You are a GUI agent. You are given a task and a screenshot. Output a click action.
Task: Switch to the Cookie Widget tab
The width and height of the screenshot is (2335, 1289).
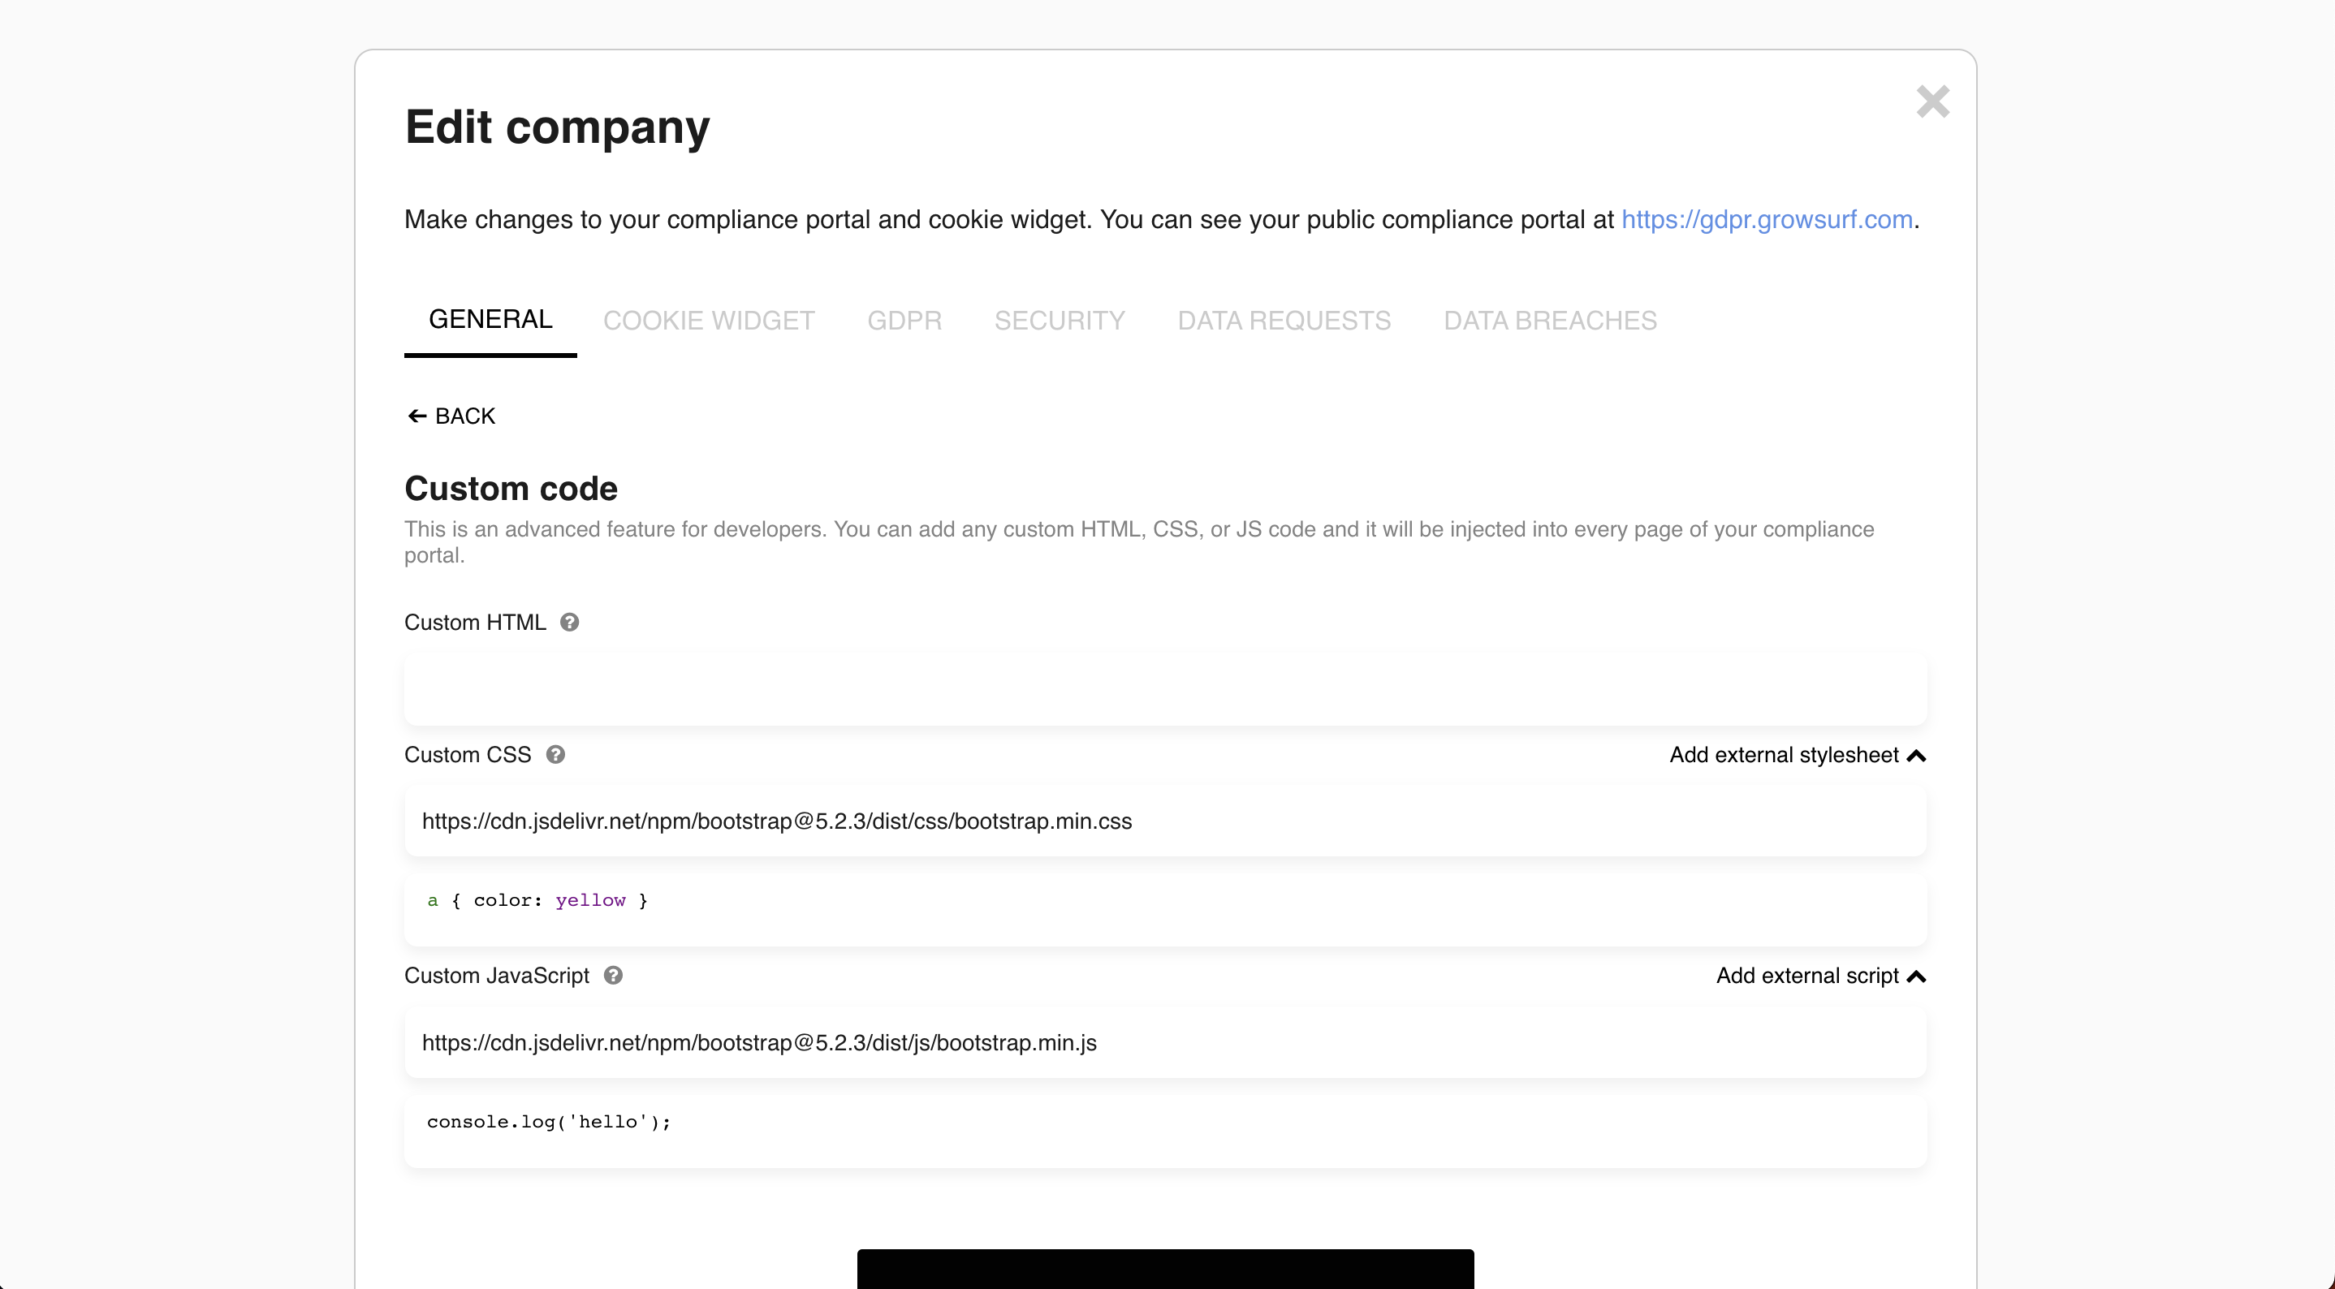click(709, 321)
